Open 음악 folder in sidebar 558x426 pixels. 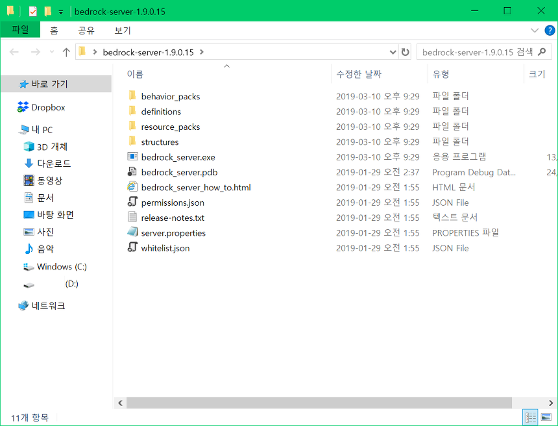pos(38,249)
